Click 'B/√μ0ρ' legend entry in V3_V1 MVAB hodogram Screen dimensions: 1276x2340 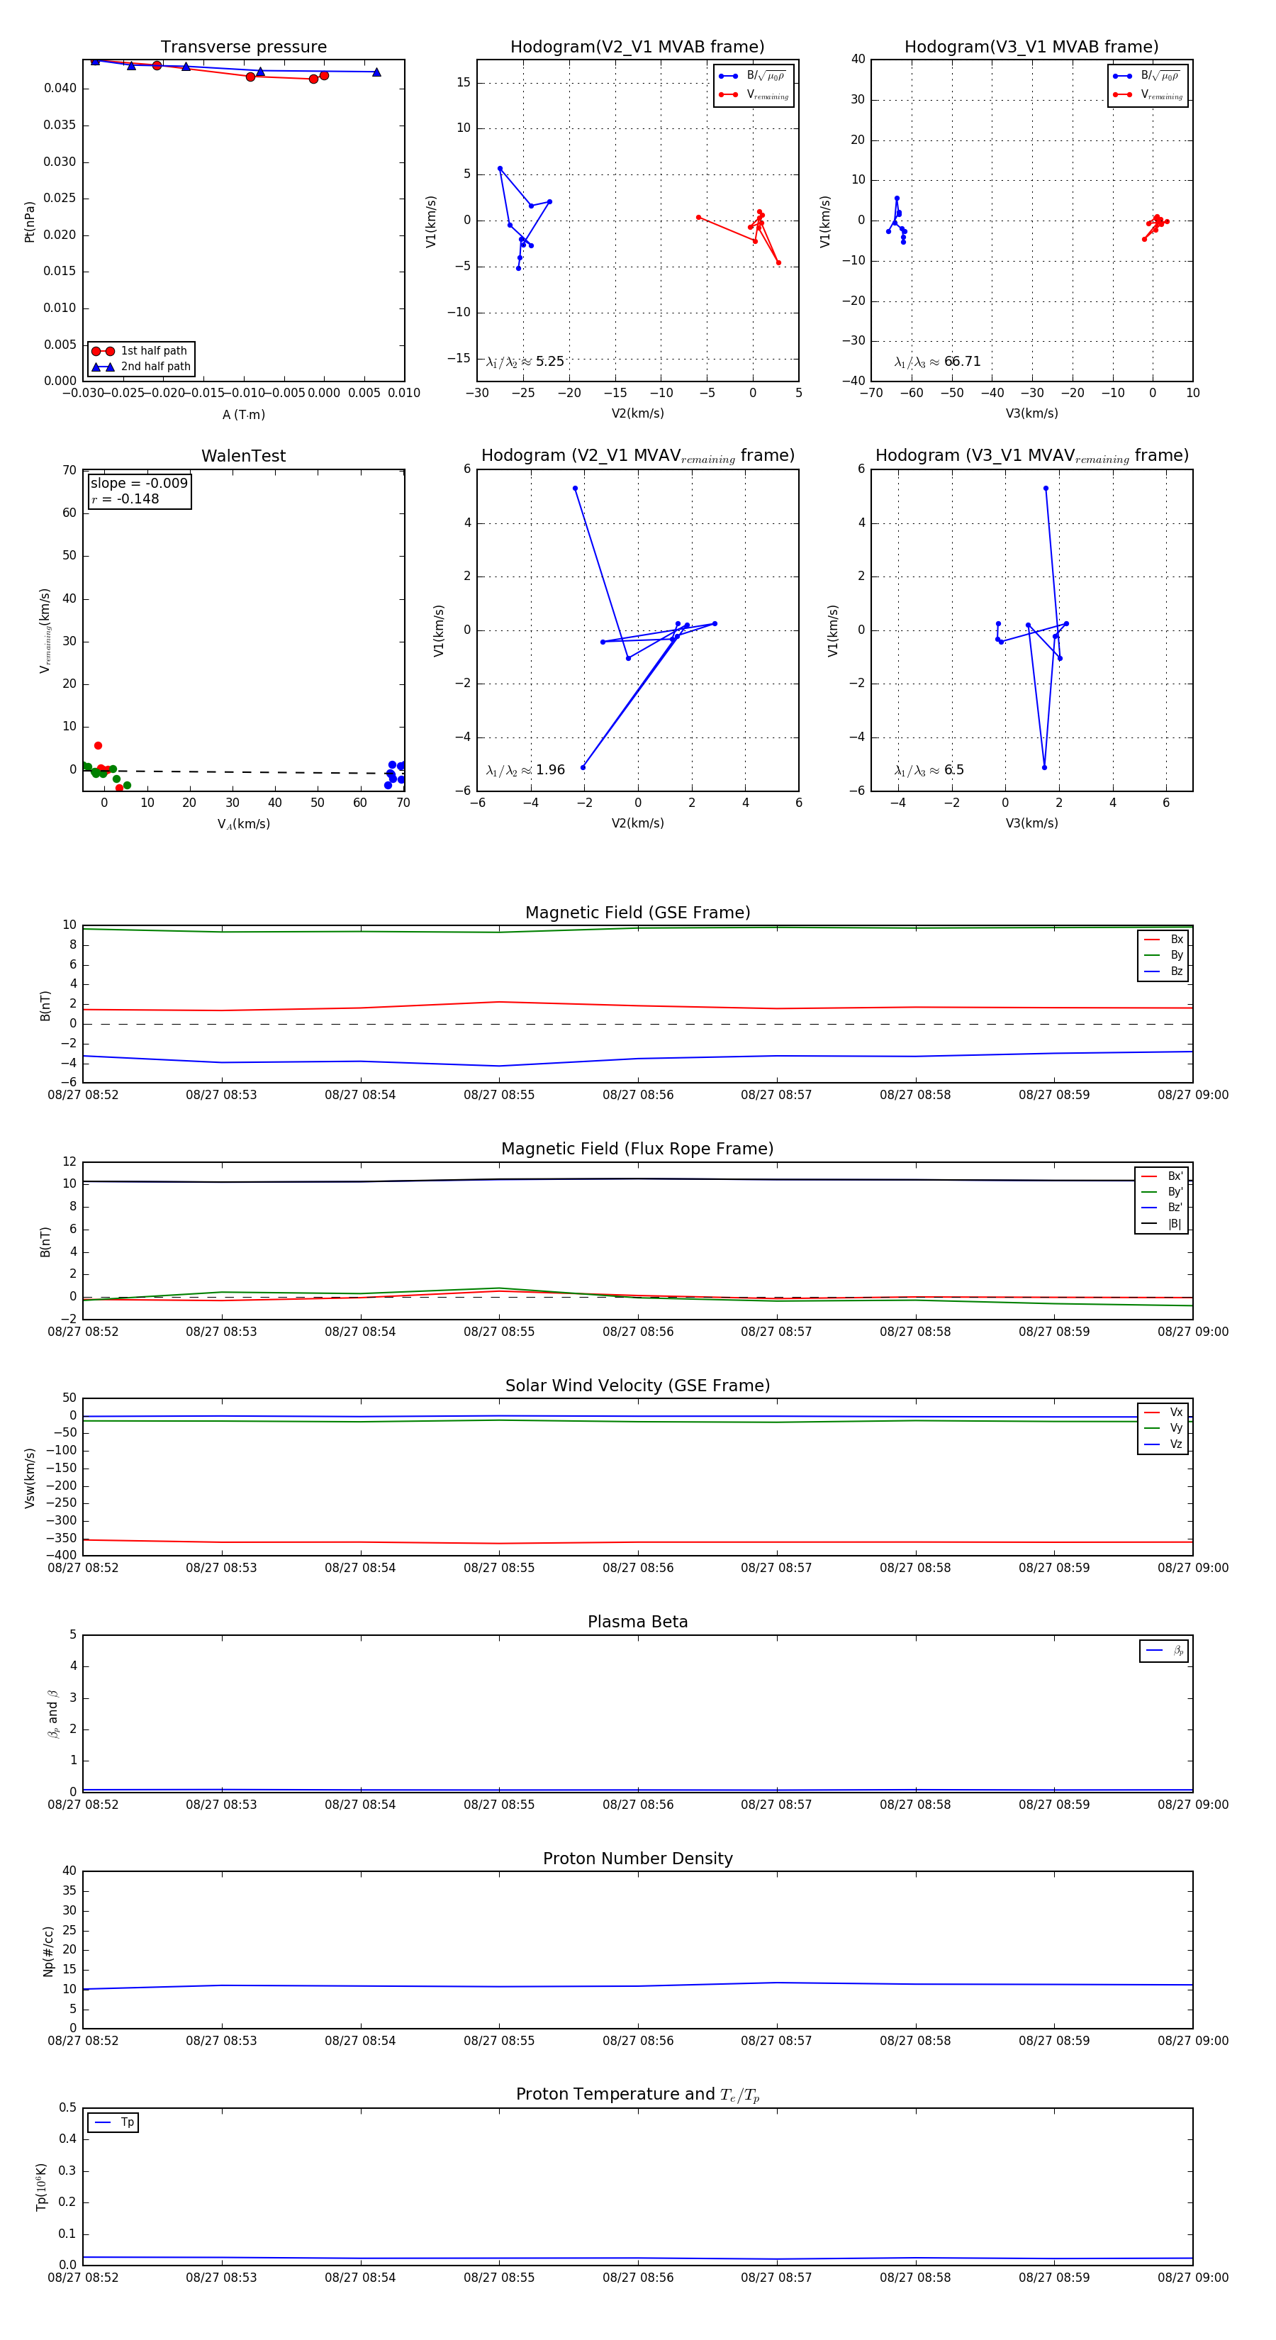1160,77
